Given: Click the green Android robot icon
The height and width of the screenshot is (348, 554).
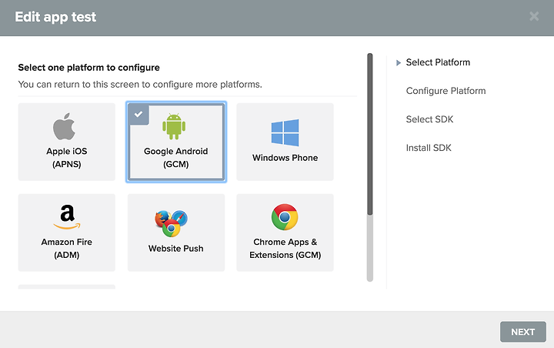Looking at the screenshot, I should click(174, 126).
